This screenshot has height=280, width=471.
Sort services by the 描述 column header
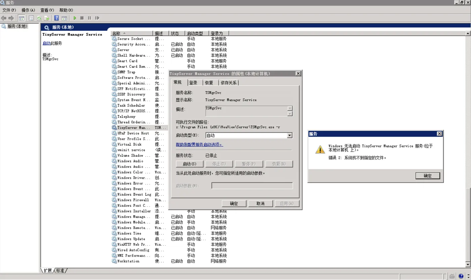161,33
